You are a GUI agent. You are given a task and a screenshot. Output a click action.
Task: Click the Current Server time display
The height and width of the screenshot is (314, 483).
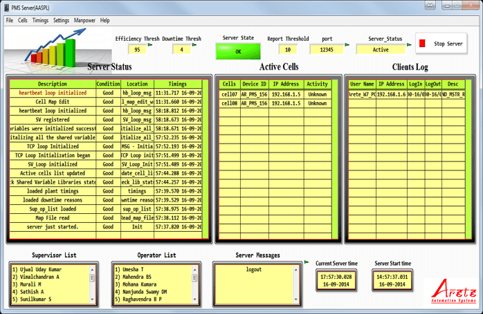tap(336, 280)
